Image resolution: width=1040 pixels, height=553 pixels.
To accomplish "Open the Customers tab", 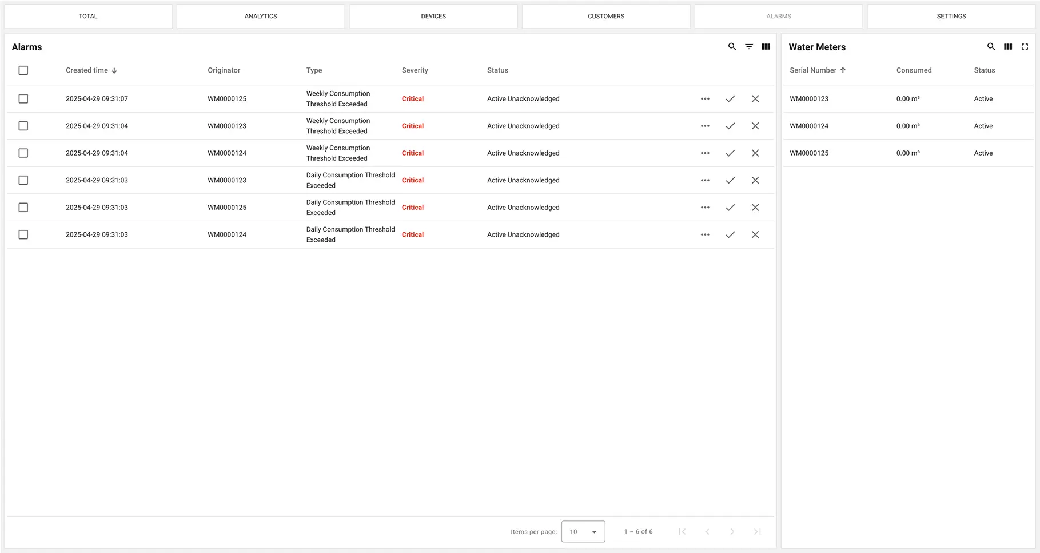I will click(606, 17).
